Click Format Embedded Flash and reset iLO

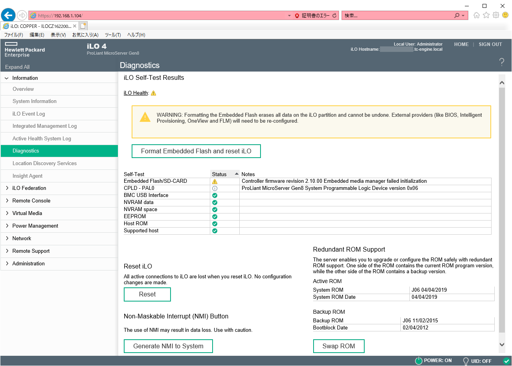click(196, 151)
